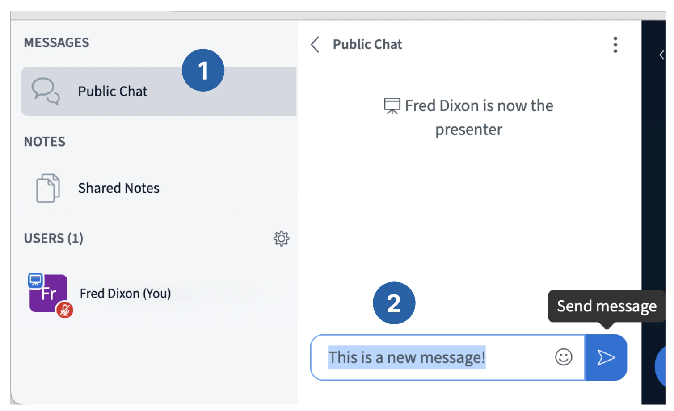
Task: Open the emoji picker smiley icon
Action: (x=563, y=357)
